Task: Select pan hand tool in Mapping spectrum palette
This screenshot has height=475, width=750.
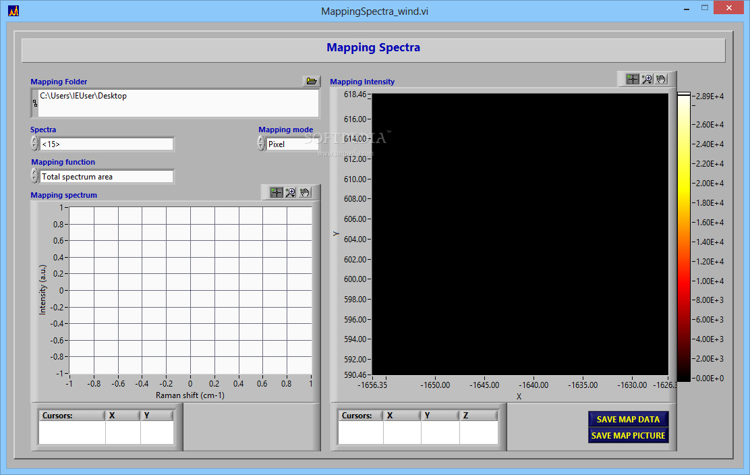Action: (x=305, y=192)
